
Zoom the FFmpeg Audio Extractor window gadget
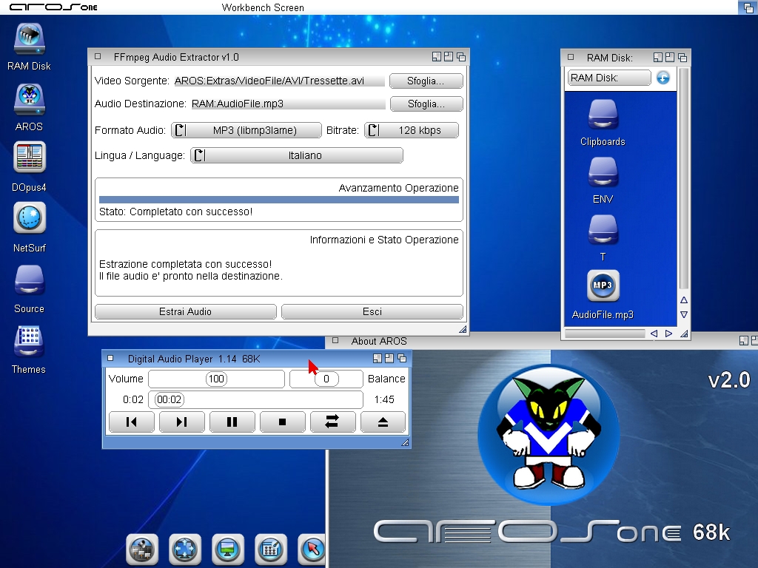(449, 57)
